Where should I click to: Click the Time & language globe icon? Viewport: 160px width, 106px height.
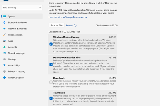(x=4, y=53)
